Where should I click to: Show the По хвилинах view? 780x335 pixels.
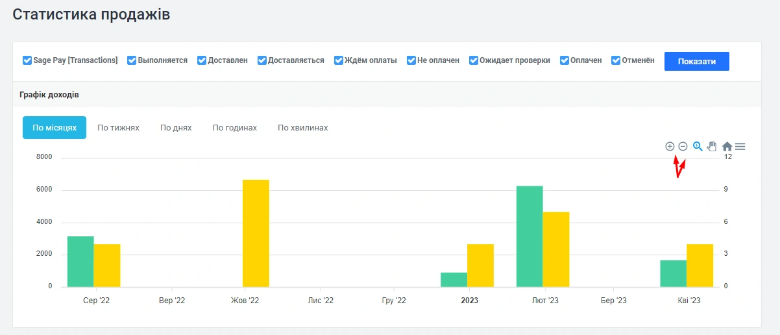click(x=303, y=128)
